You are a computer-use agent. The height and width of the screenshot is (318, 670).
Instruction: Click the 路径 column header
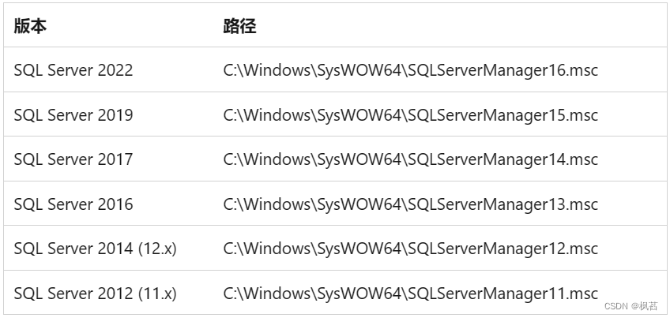[x=239, y=26]
